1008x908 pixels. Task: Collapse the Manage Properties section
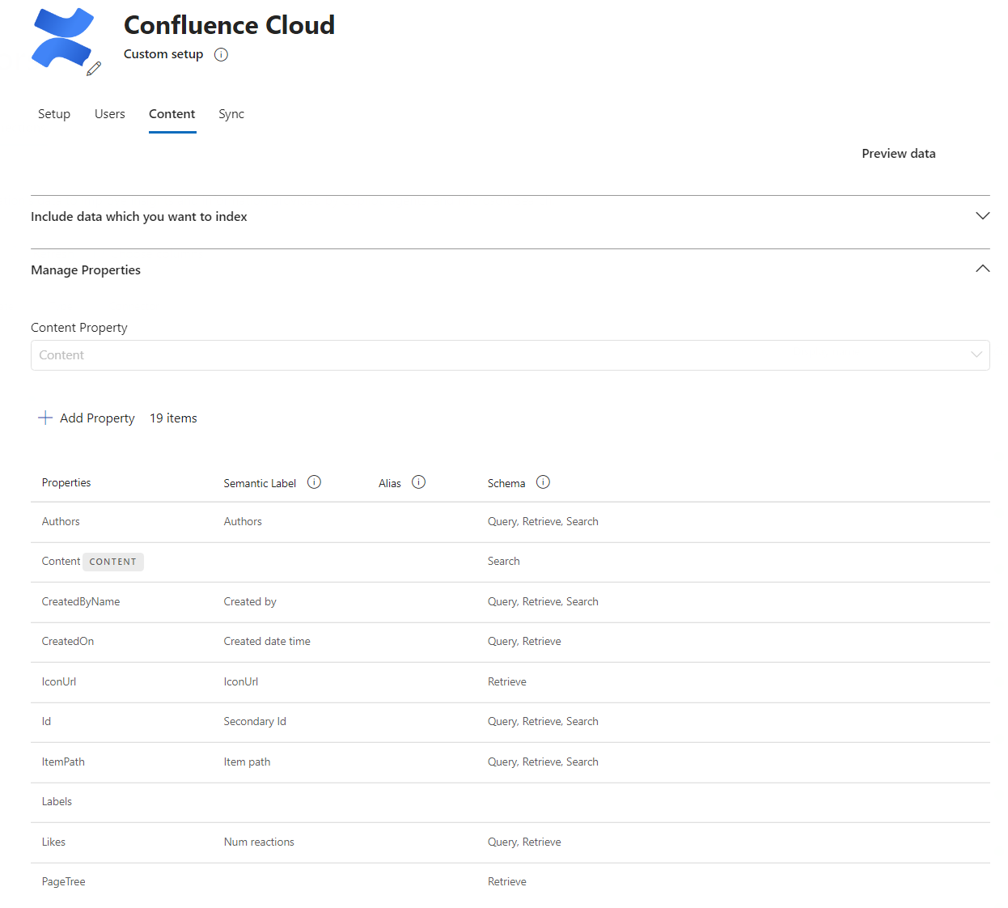(982, 269)
